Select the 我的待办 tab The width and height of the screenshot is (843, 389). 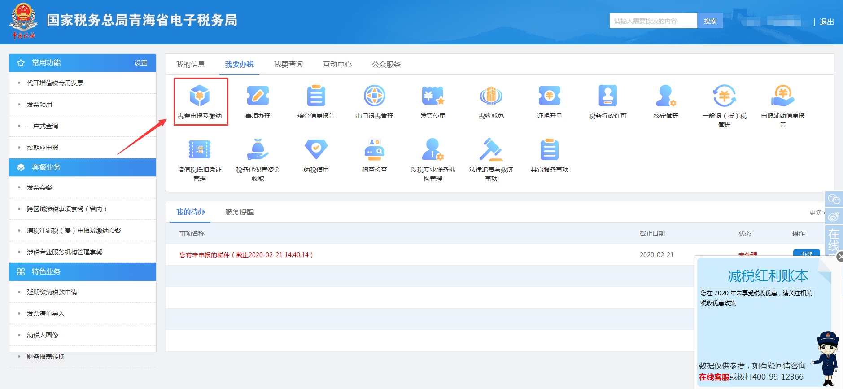pyautogui.click(x=191, y=212)
